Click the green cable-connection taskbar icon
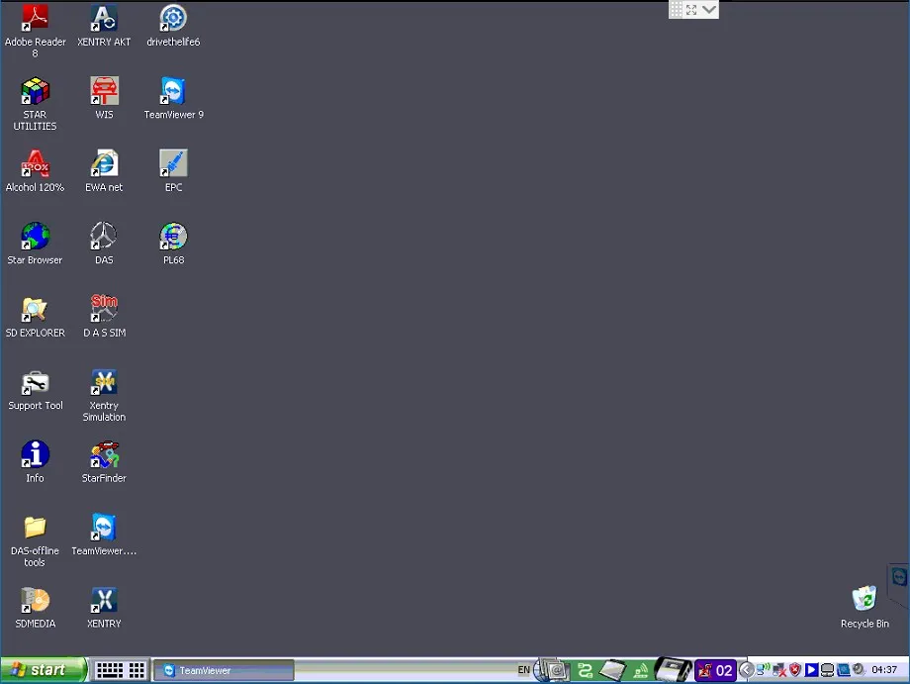The width and height of the screenshot is (910, 684). (x=585, y=671)
